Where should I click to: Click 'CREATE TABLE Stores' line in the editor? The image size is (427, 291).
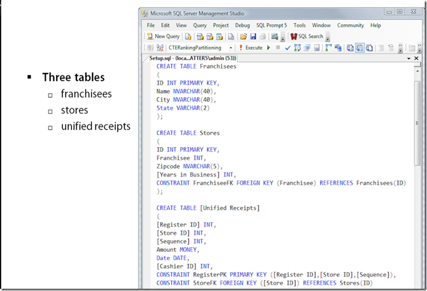tap(188, 133)
